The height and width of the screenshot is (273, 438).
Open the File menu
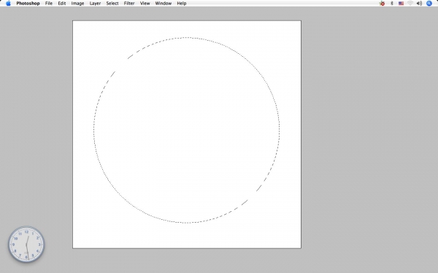(49, 4)
